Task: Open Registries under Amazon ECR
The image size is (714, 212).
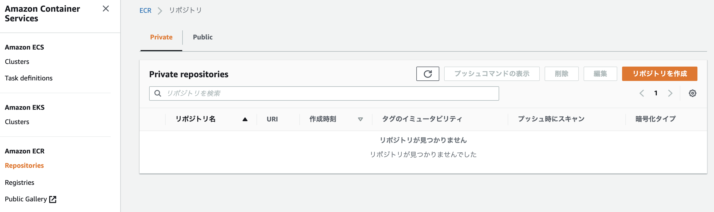Action: pos(20,183)
